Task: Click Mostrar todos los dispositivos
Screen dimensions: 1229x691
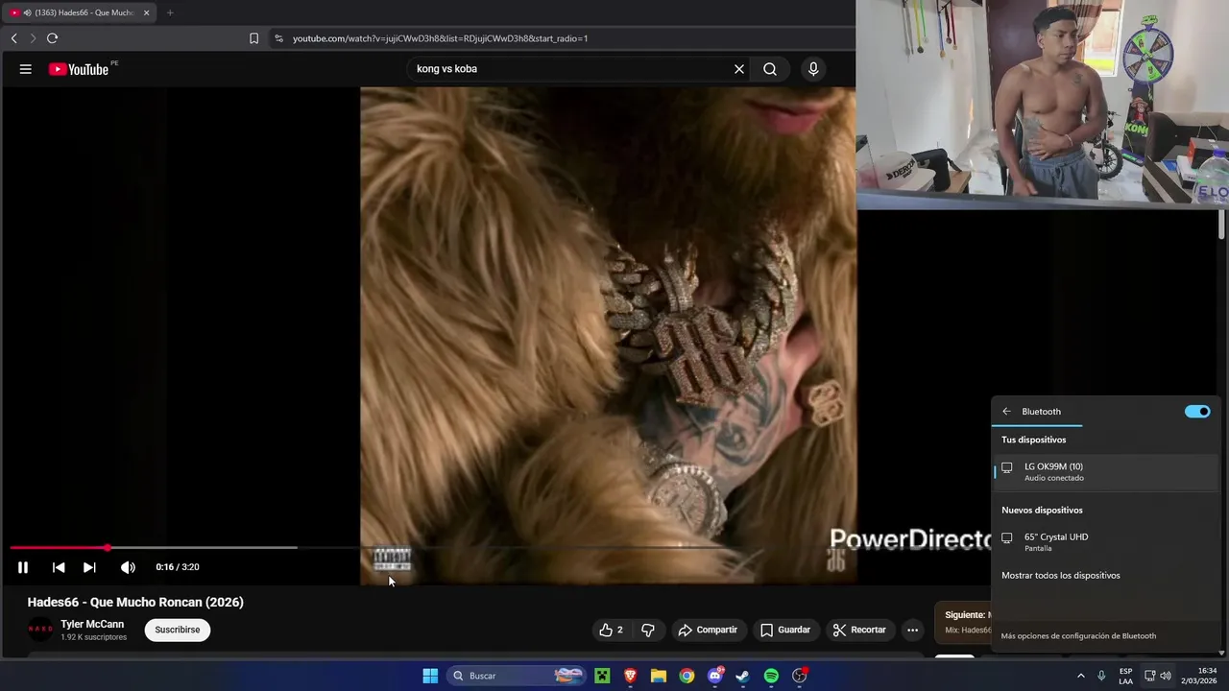Action: [x=1061, y=576]
